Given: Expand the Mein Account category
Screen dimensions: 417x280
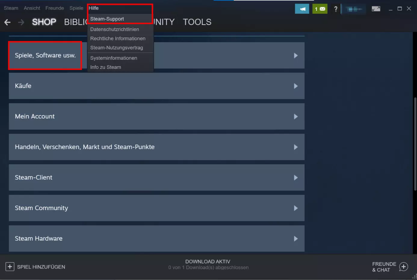Looking at the screenshot, I should [x=156, y=116].
